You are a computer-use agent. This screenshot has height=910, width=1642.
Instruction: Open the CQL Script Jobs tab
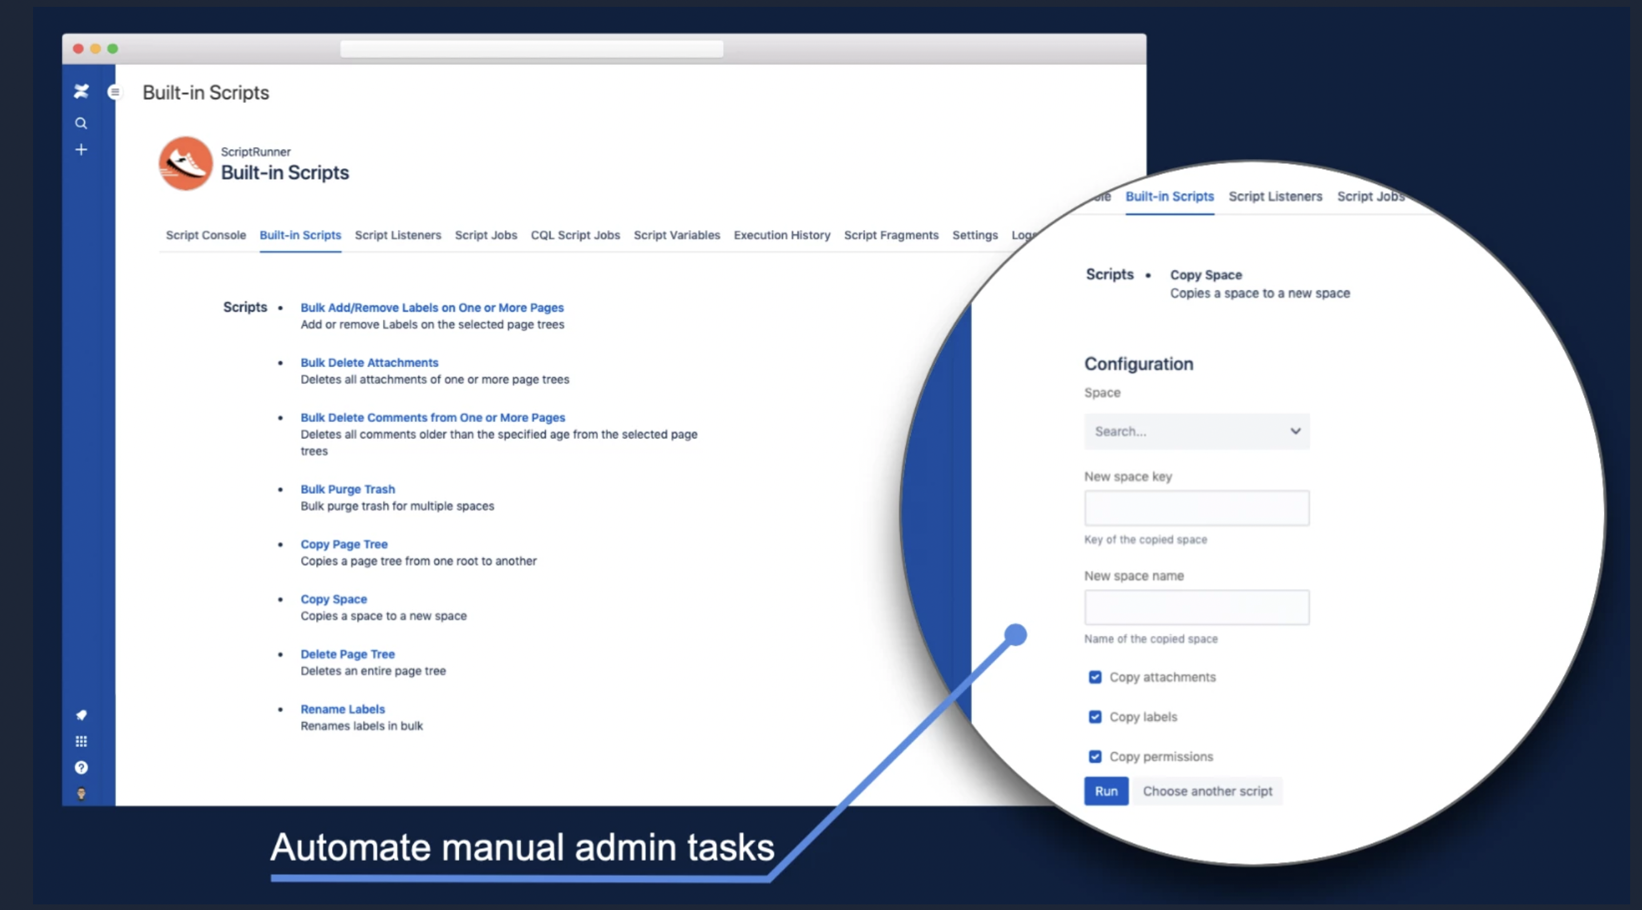575,235
